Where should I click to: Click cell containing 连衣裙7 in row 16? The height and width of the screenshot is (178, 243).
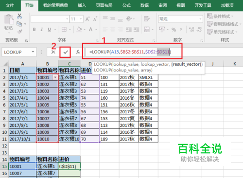point(47,173)
